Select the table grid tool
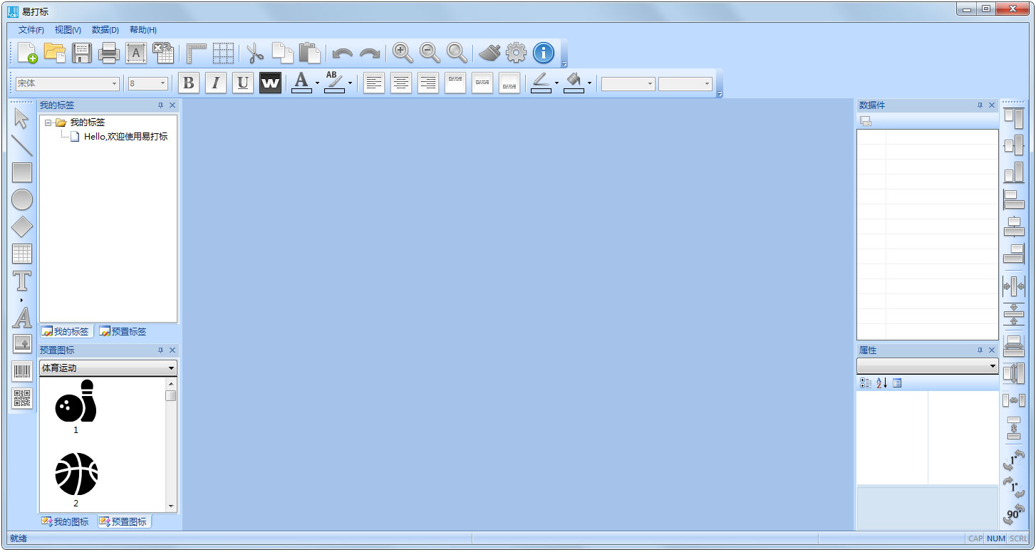Screen dimensions: 1036x552 [x=22, y=254]
